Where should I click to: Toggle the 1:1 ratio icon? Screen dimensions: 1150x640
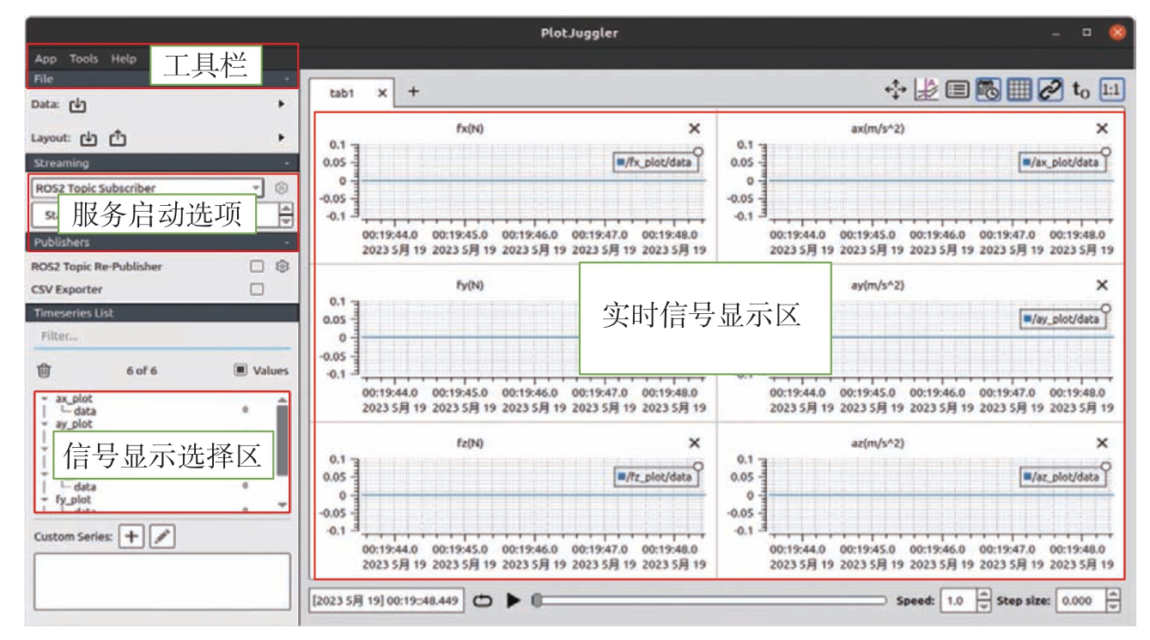click(1111, 89)
